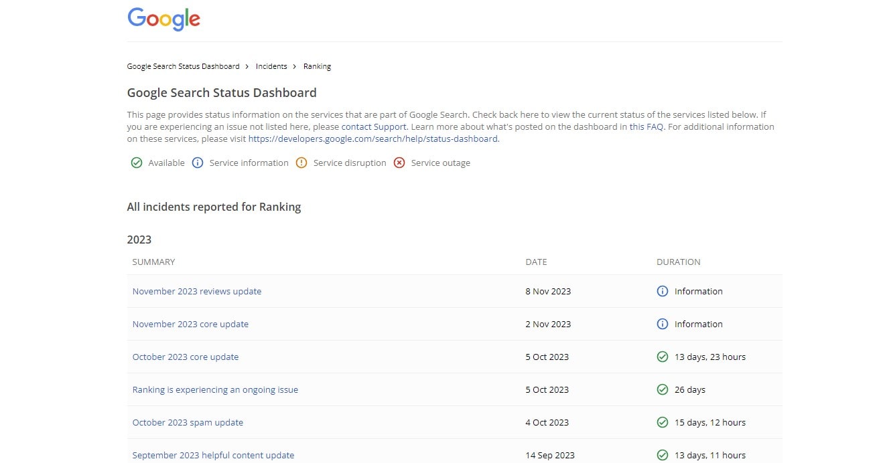The width and height of the screenshot is (883, 463).
Task: Select the Ranking breadcrumb item
Action: pos(317,66)
